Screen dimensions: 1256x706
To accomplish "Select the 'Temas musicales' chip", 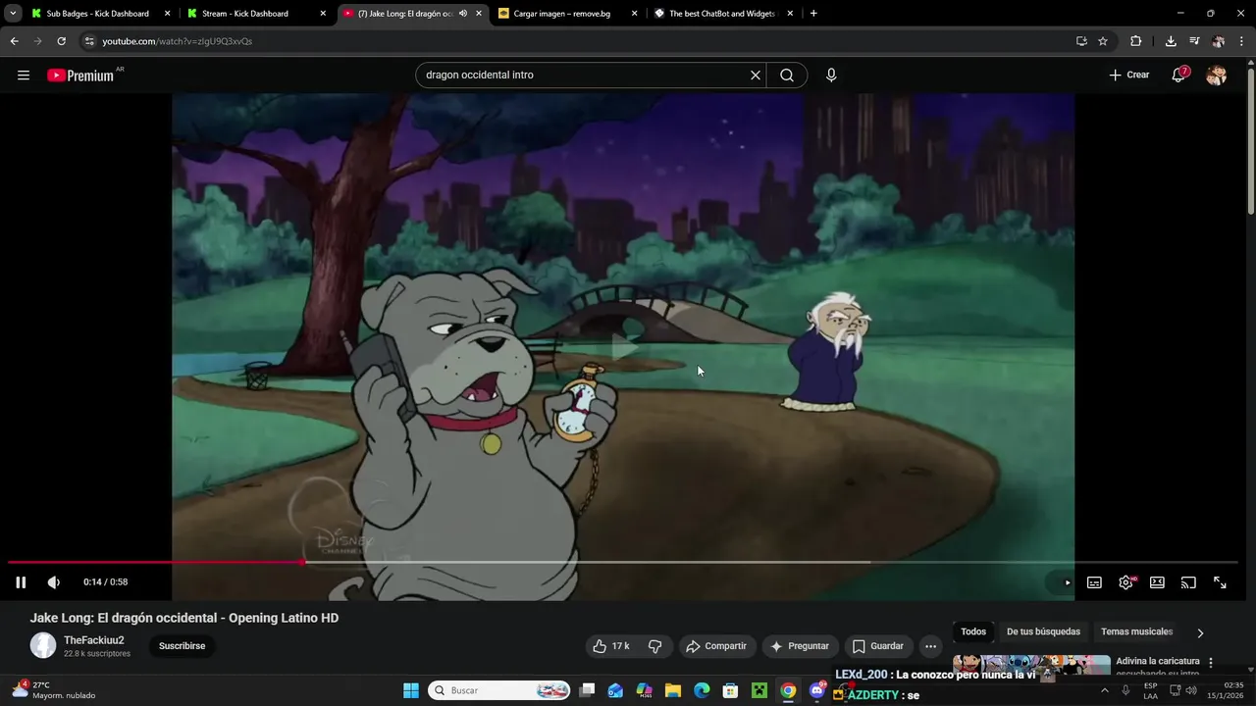I will pos(1136,631).
